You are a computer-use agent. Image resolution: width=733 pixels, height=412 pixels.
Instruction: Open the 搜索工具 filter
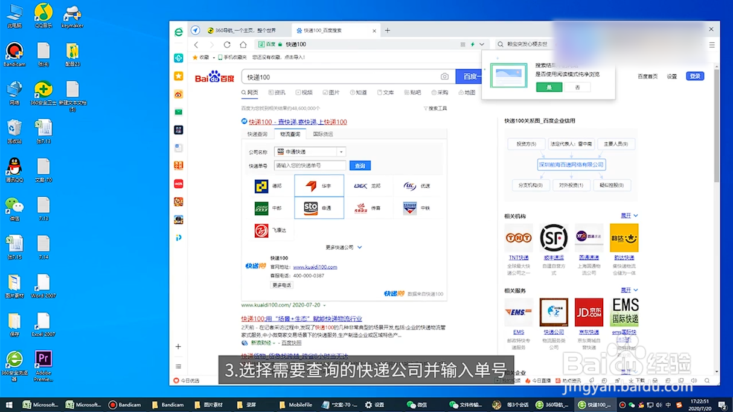click(x=435, y=109)
